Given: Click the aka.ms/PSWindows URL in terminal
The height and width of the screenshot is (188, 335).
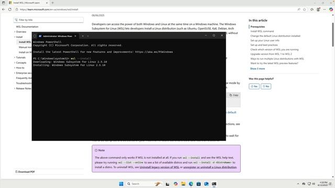Looking at the screenshot, I should (x=154, y=52).
